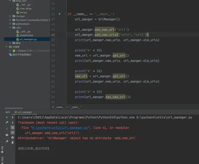The height and width of the screenshot is (164, 199).
Task: Click the if __name__ breadcrumb below editor
Action: pos(66,107)
